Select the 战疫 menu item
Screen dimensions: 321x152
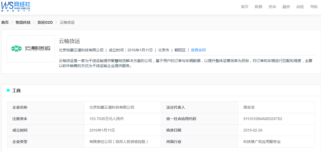(300, 7)
